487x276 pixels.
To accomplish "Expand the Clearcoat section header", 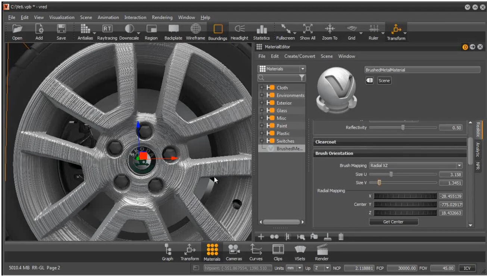I will pos(390,142).
